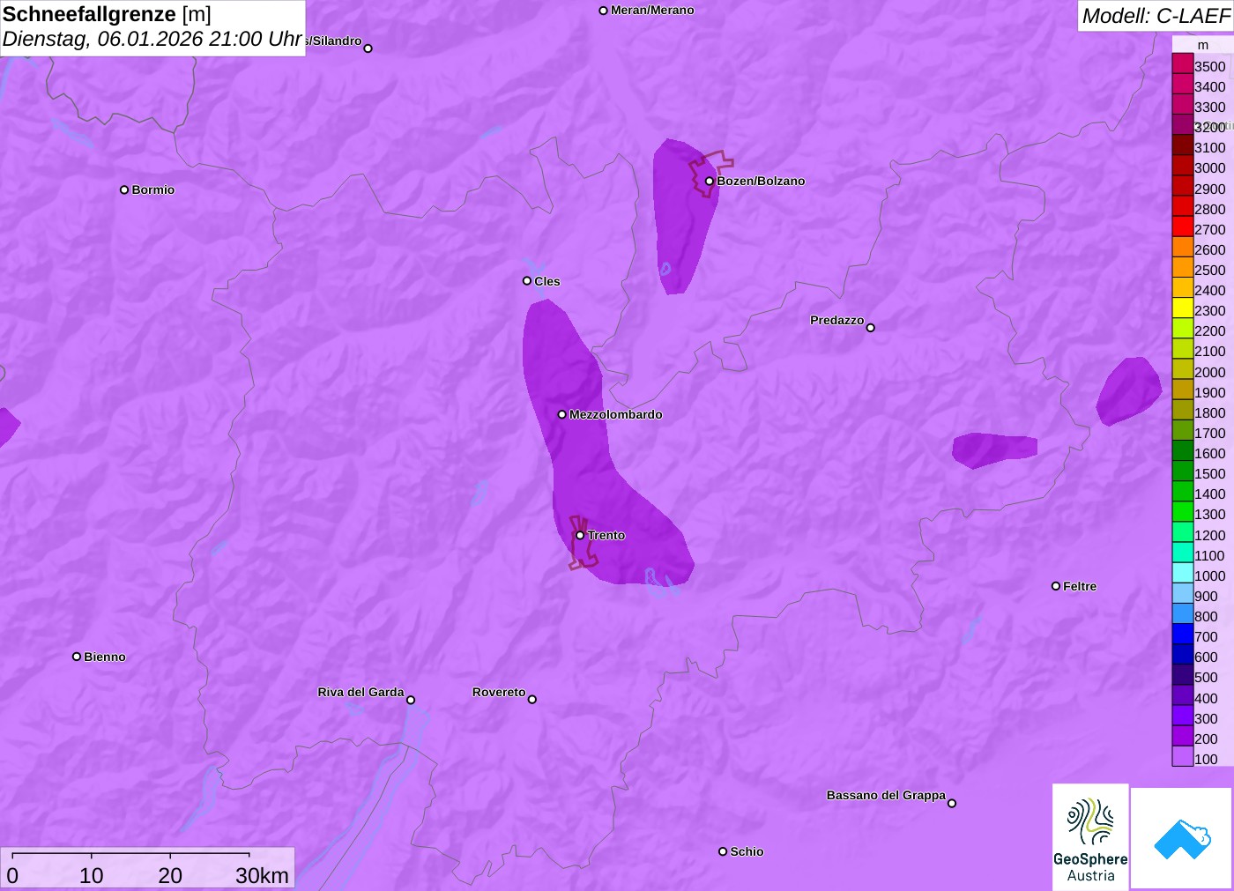Select the Trento city marker dot
Viewport: 1234px width, 891px height.
coord(580,535)
